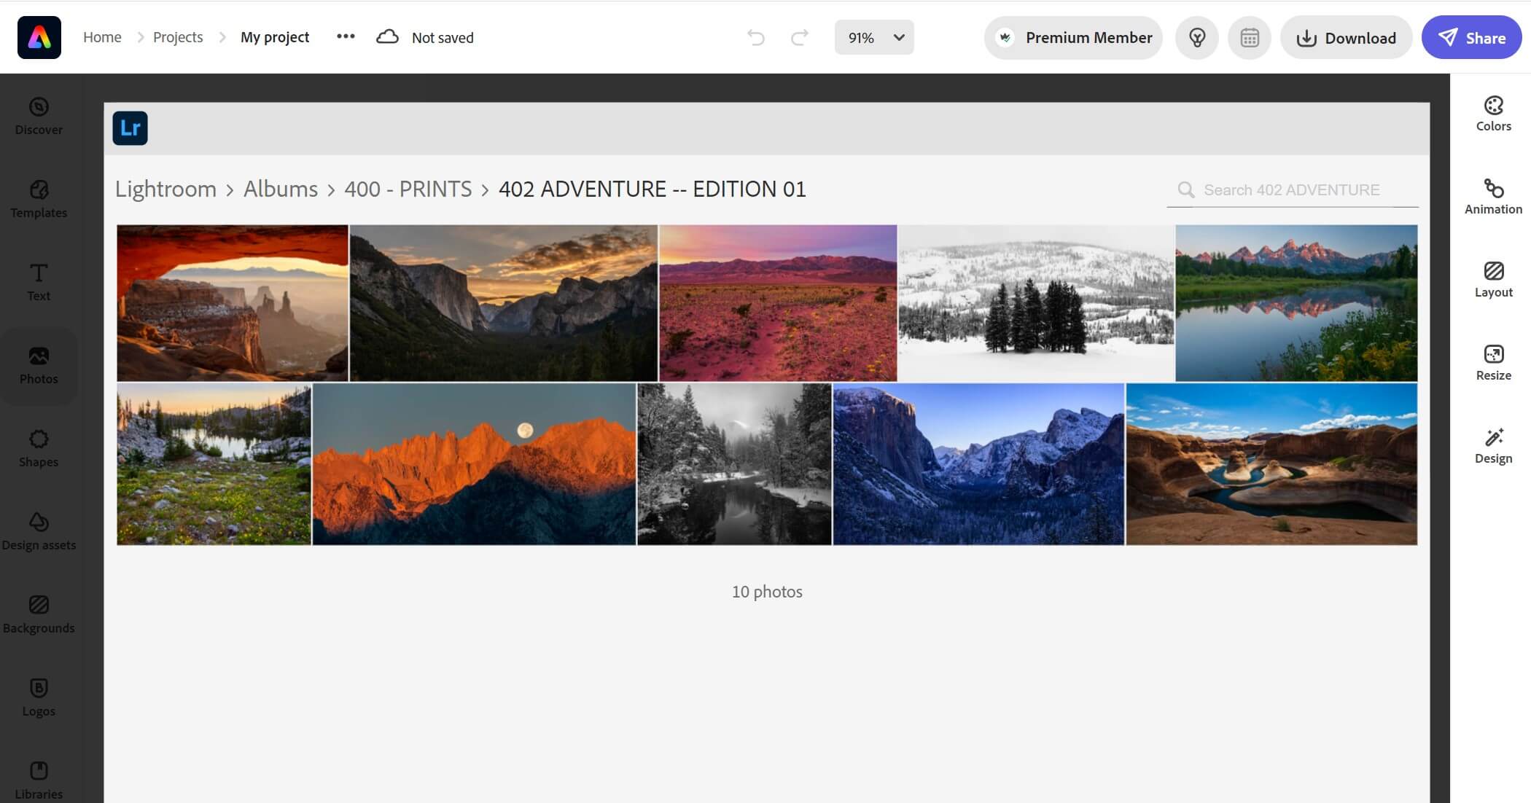Image resolution: width=1531 pixels, height=803 pixels.
Task: Select the Text tool in sidebar
Action: [39, 282]
